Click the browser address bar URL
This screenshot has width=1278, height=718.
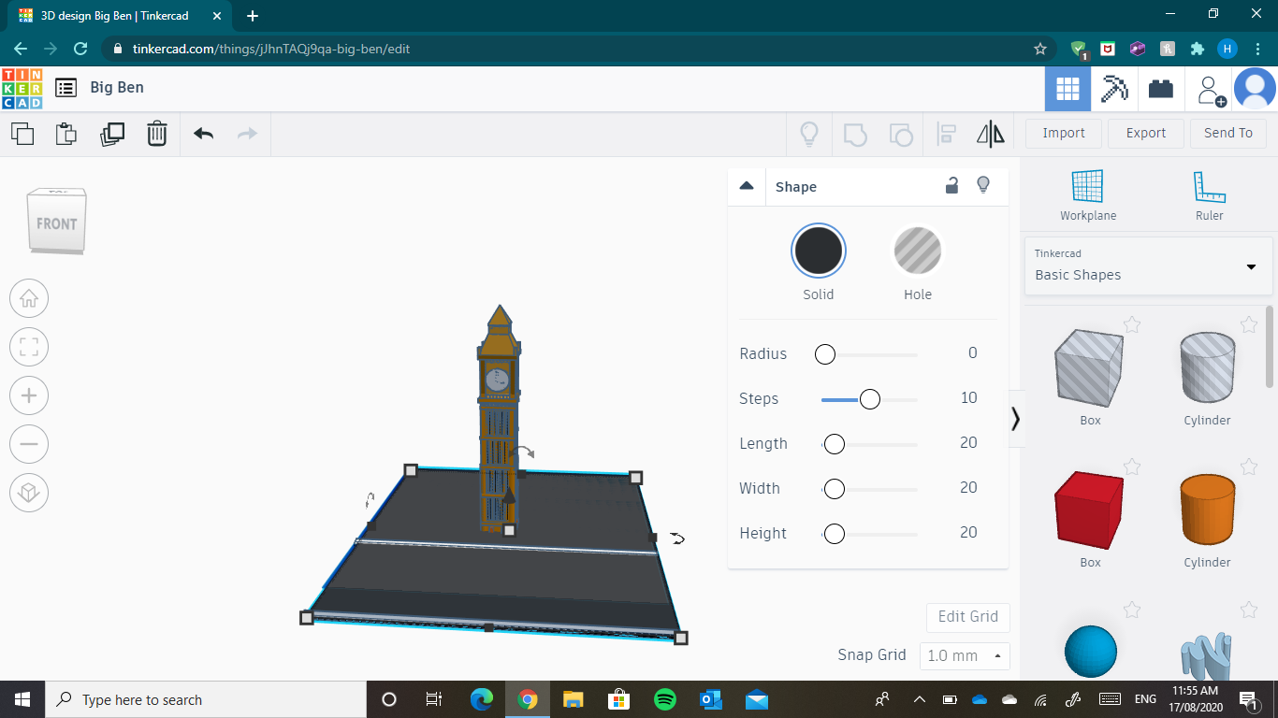pyautogui.click(x=271, y=49)
